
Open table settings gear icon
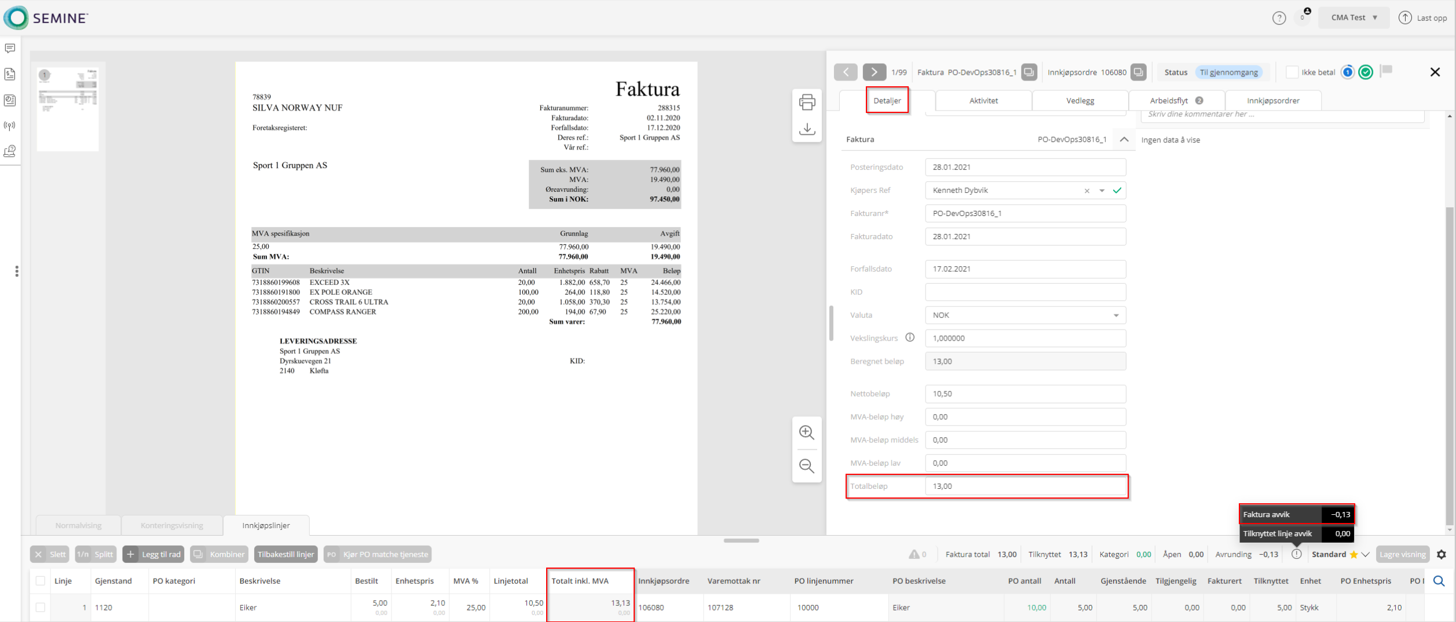tap(1442, 555)
